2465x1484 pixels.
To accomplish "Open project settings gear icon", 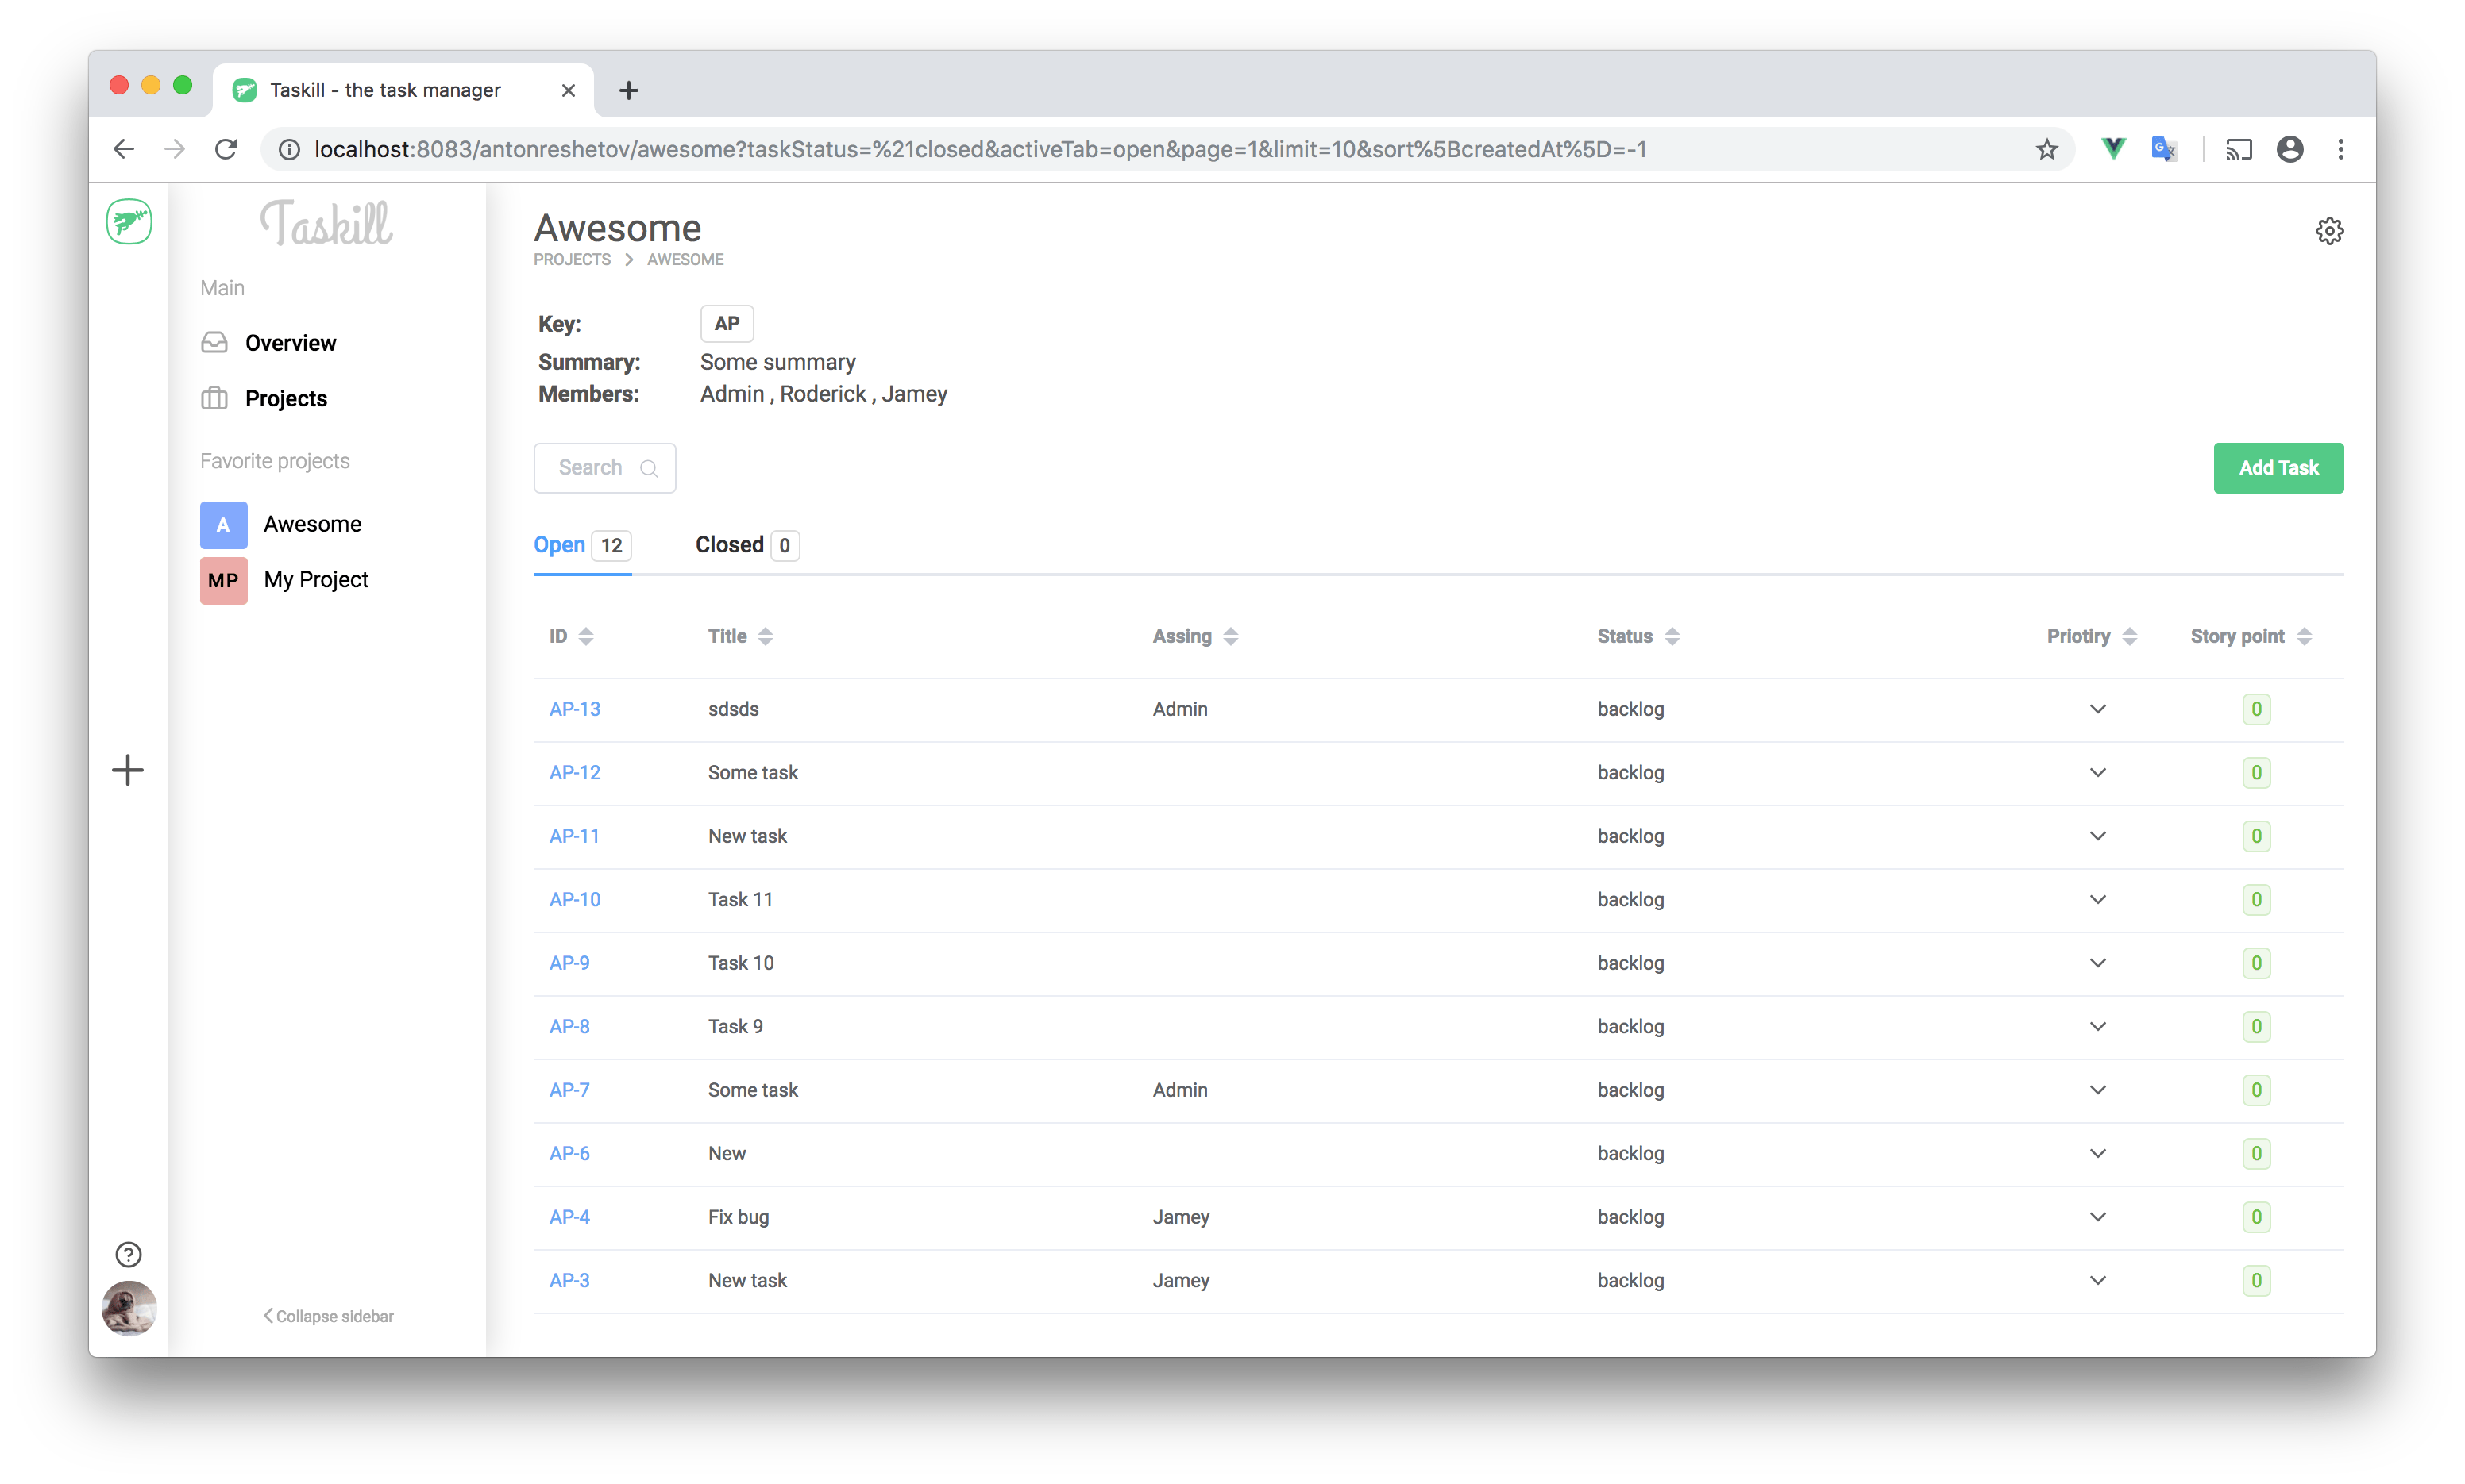I will (x=2329, y=231).
